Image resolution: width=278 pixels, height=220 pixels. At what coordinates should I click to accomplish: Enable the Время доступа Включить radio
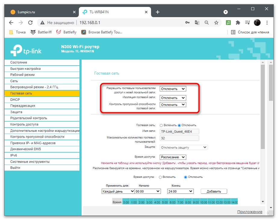click(160, 177)
